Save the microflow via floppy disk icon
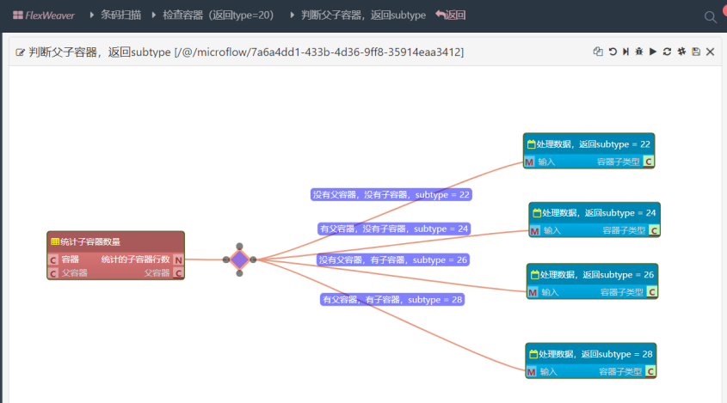The height and width of the screenshot is (403, 727). point(695,52)
